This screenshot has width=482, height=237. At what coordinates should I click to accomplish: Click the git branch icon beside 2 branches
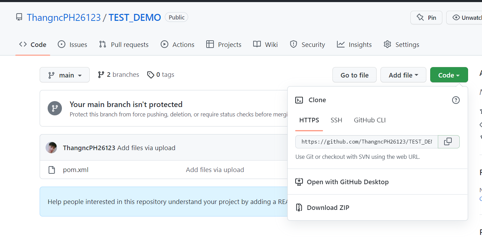point(101,75)
